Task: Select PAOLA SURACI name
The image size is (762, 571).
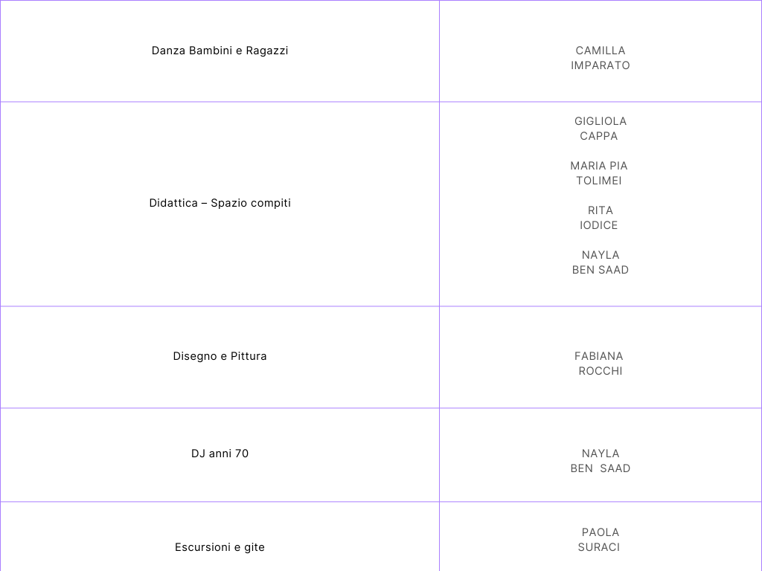Action: point(599,540)
